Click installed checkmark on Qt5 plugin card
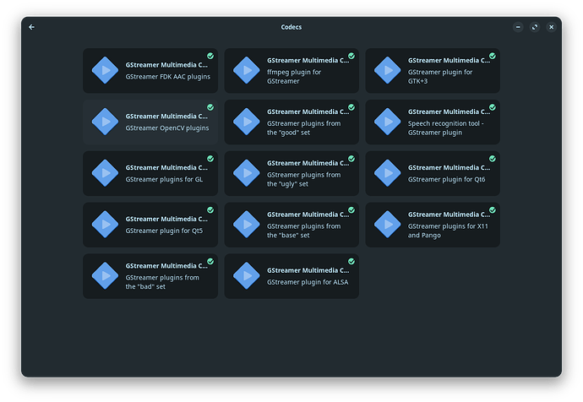Image resolution: width=583 pixels, height=402 pixels. [210, 210]
